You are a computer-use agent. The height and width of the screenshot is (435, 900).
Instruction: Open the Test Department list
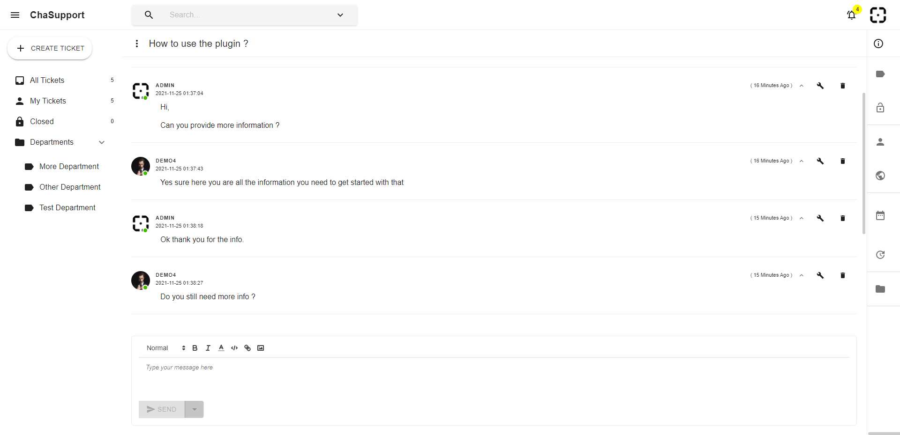click(x=67, y=207)
